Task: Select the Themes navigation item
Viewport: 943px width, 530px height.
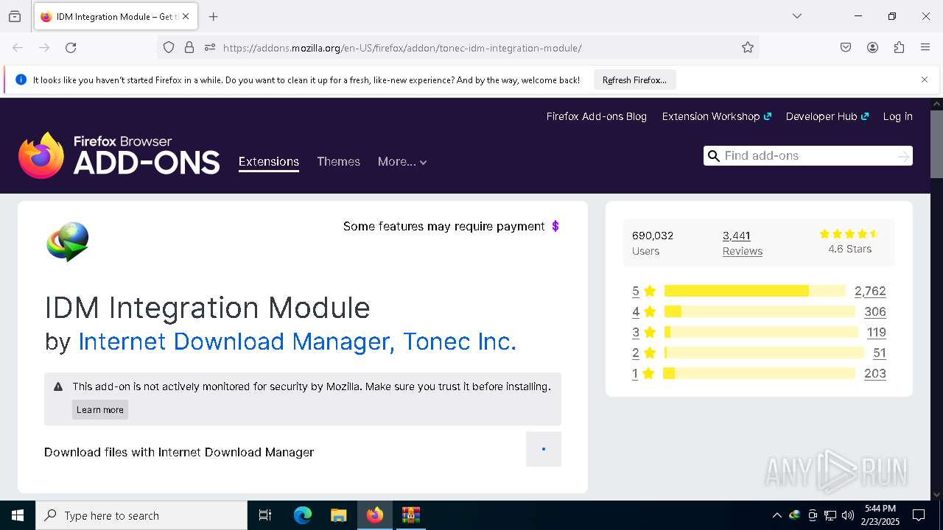Action: [x=338, y=162]
